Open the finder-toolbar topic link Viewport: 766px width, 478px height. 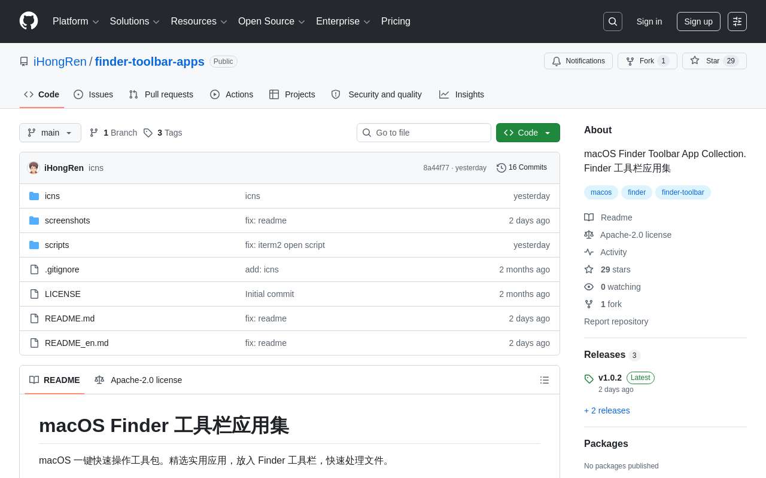tap(683, 192)
